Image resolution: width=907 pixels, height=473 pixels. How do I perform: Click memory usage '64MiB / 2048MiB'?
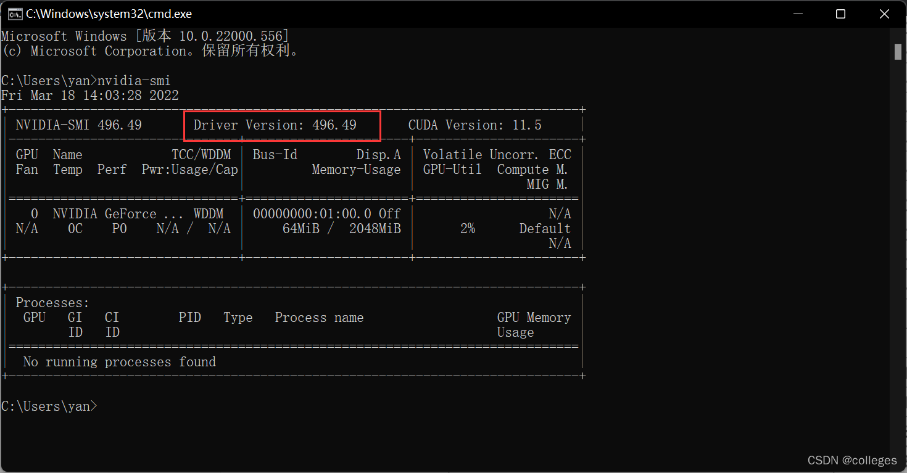click(x=342, y=229)
